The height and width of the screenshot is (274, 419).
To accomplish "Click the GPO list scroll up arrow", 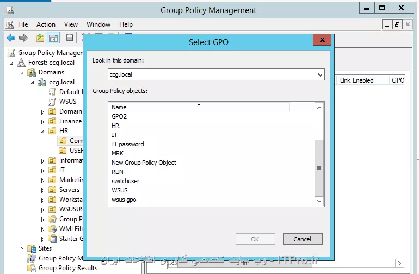I will point(319,107).
